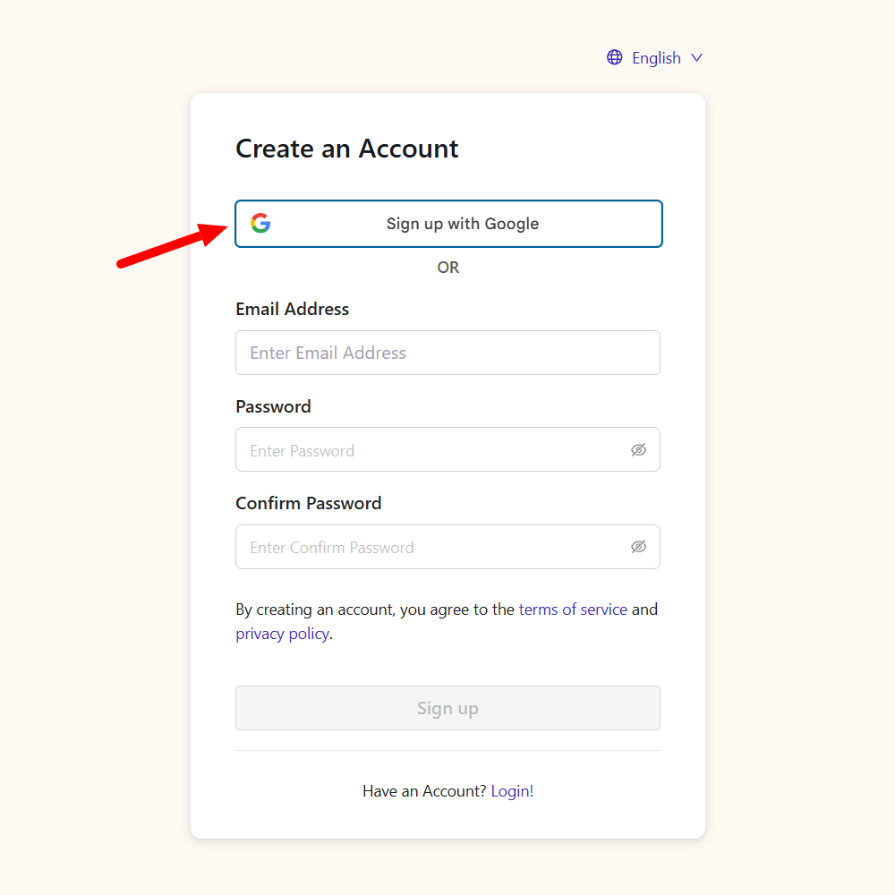Click the crossed-eye icon in Confirm Password field
The width and height of the screenshot is (895, 895).
click(x=638, y=546)
